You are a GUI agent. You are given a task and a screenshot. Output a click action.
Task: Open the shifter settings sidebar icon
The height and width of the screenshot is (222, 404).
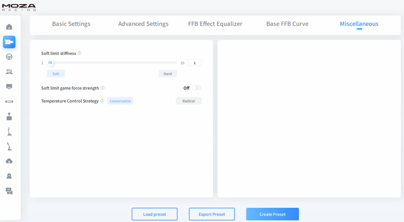[9, 116]
